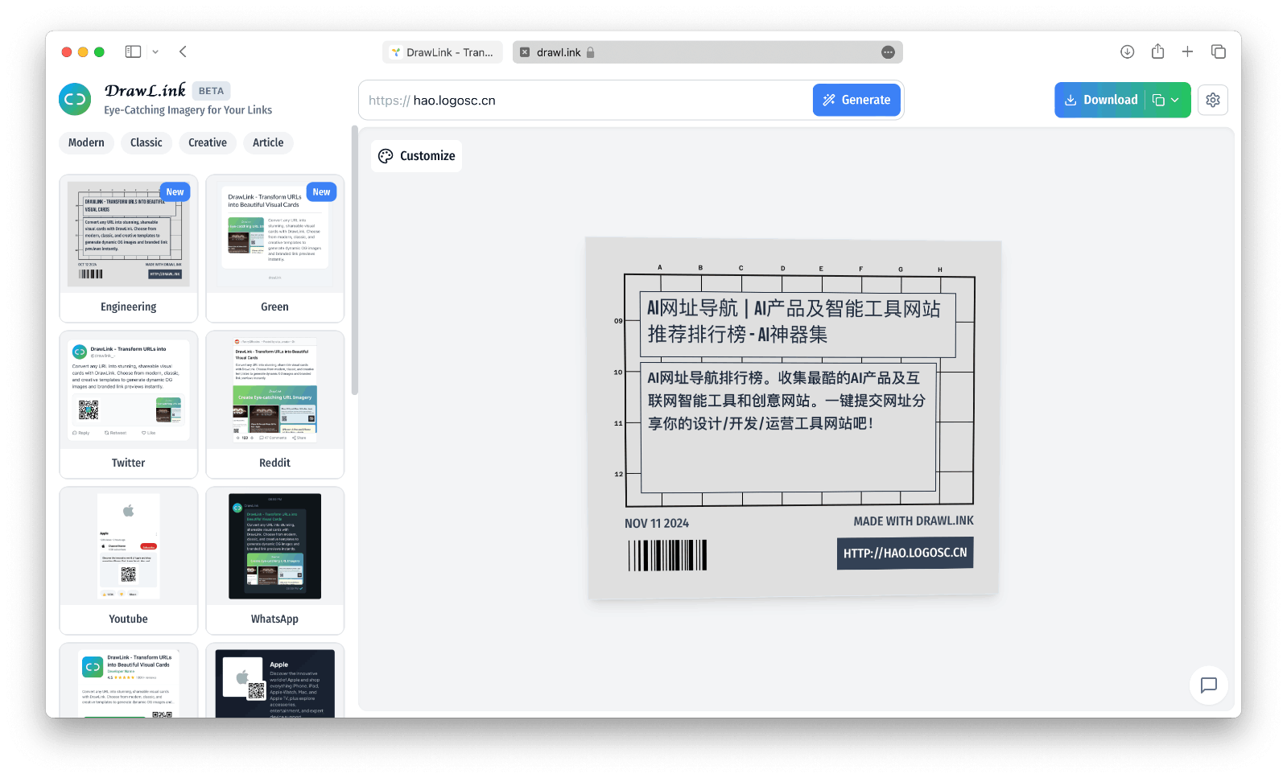Click the preview card title text
The width and height of the screenshot is (1287, 778).
pyautogui.click(x=794, y=321)
